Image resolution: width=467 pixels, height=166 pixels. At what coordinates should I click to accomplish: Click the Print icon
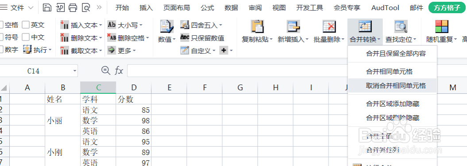pos(73,8)
